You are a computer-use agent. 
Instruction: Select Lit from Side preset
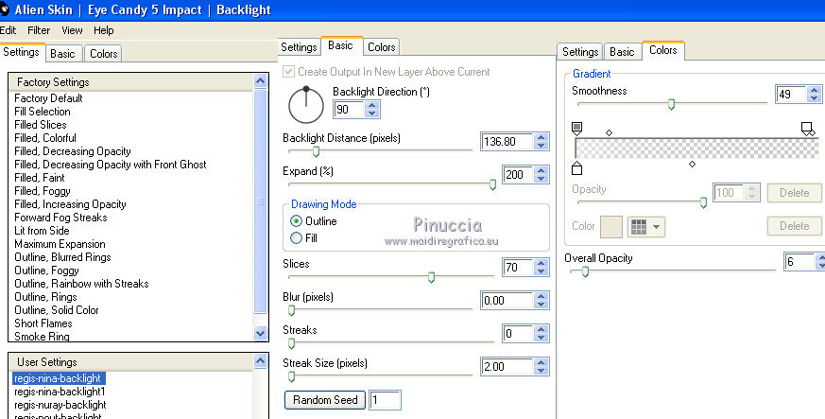(x=42, y=231)
